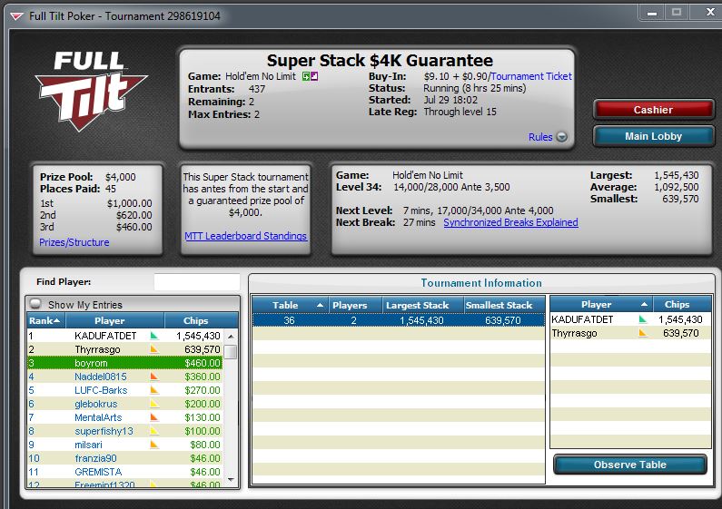This screenshot has width=722, height=509.
Task: Click Thyrrasgo's flag icon in table player list
Action: [x=643, y=333]
